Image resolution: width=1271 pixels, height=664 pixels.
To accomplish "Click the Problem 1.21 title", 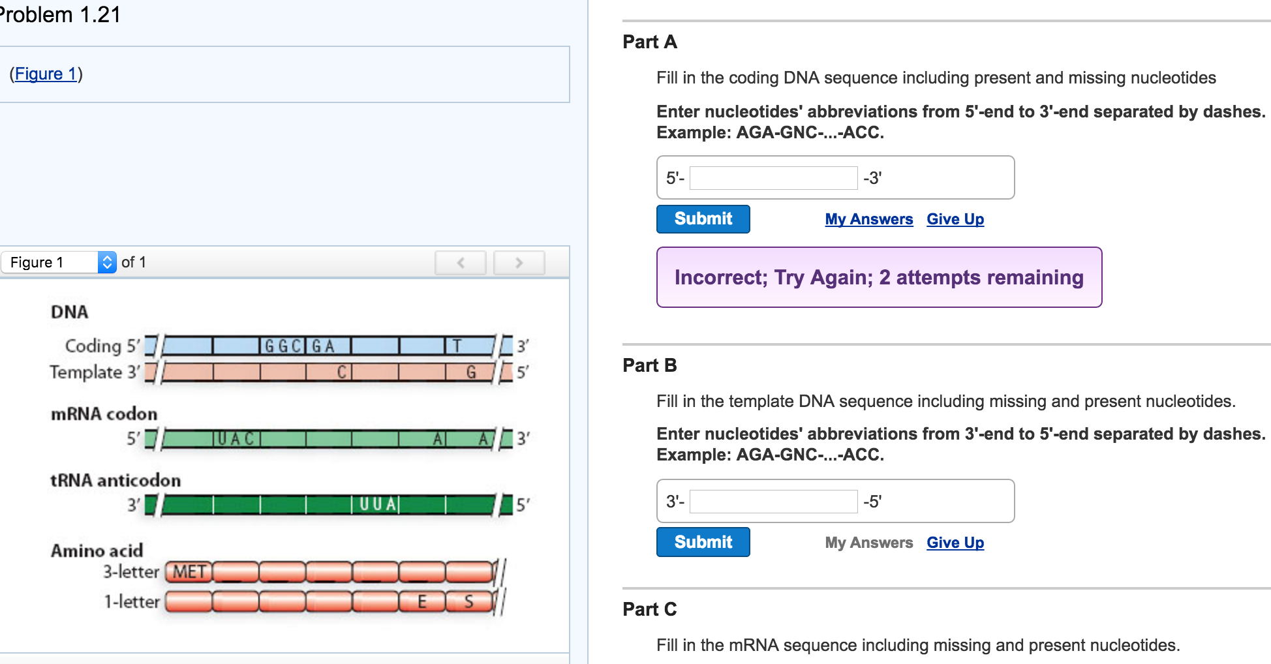I will (60, 14).
